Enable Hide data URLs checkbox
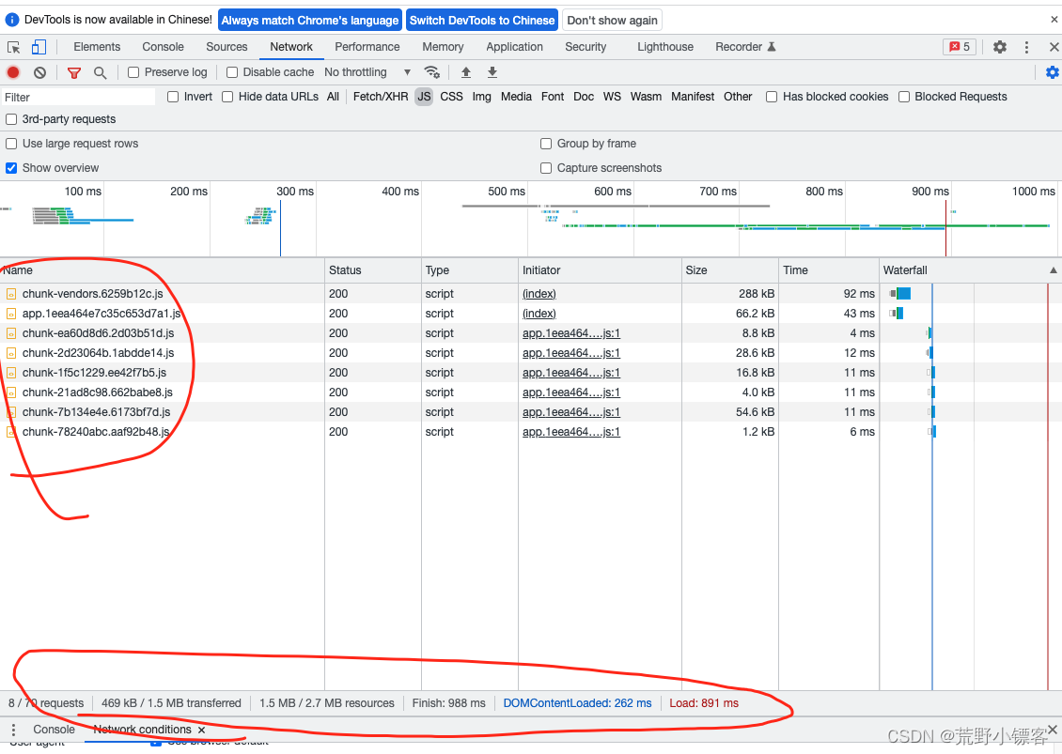This screenshot has width=1062, height=754. tap(227, 97)
